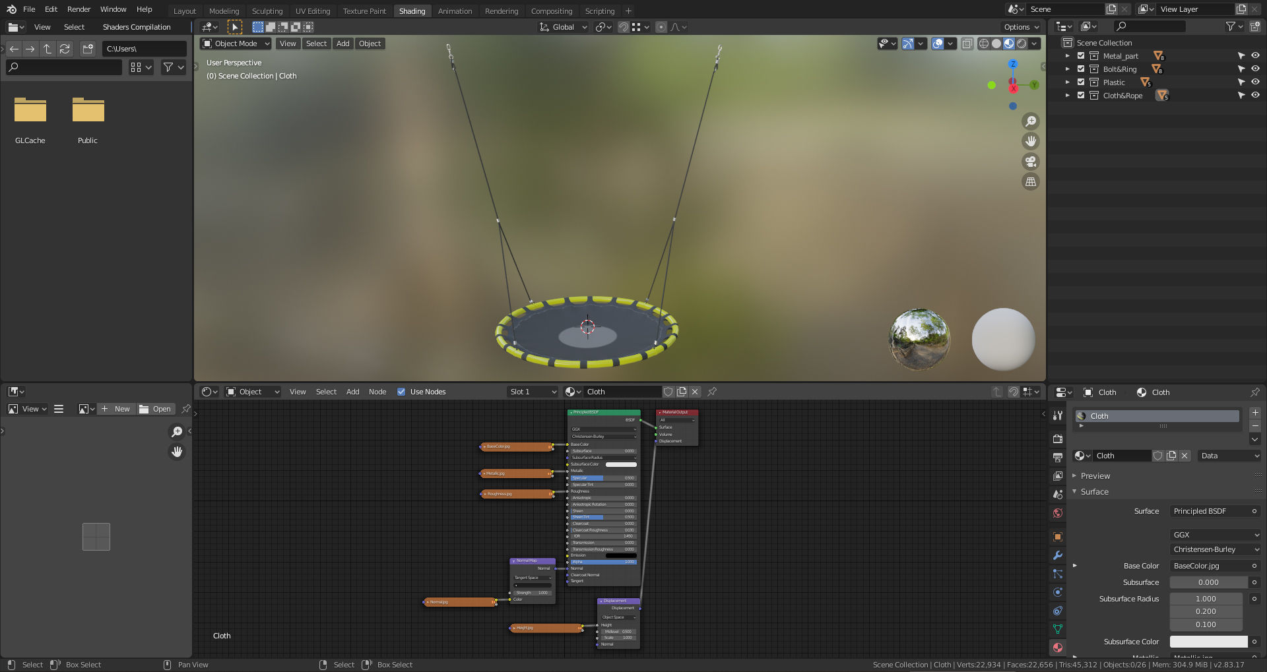The width and height of the screenshot is (1267, 672).
Task: Uncheck the Cloth&Rope collection checkbox
Action: (1081, 96)
